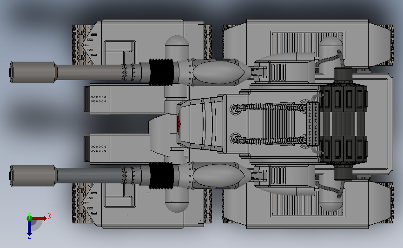
Task: Click the red X axis arrow of the triad
Action: pos(39,218)
